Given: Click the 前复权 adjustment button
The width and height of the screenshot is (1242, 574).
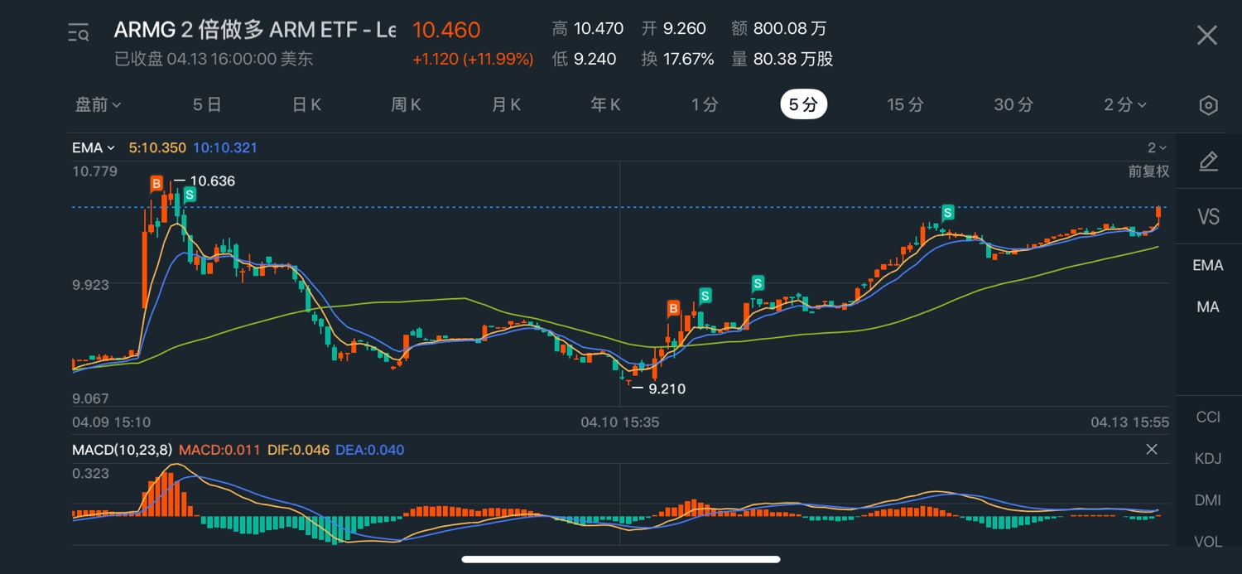Looking at the screenshot, I should click(1148, 171).
